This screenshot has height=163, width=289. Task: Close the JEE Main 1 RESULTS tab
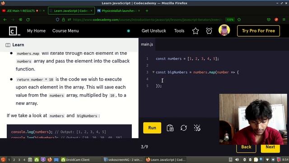click(44, 11)
